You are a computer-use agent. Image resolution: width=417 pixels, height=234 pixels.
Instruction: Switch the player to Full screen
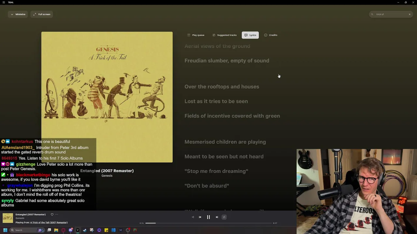click(x=42, y=14)
